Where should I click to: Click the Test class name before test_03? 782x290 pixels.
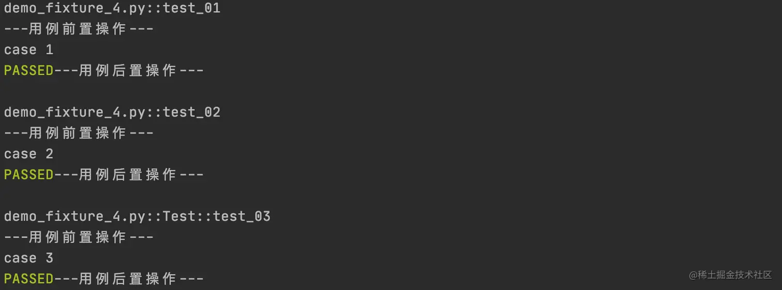(179, 216)
